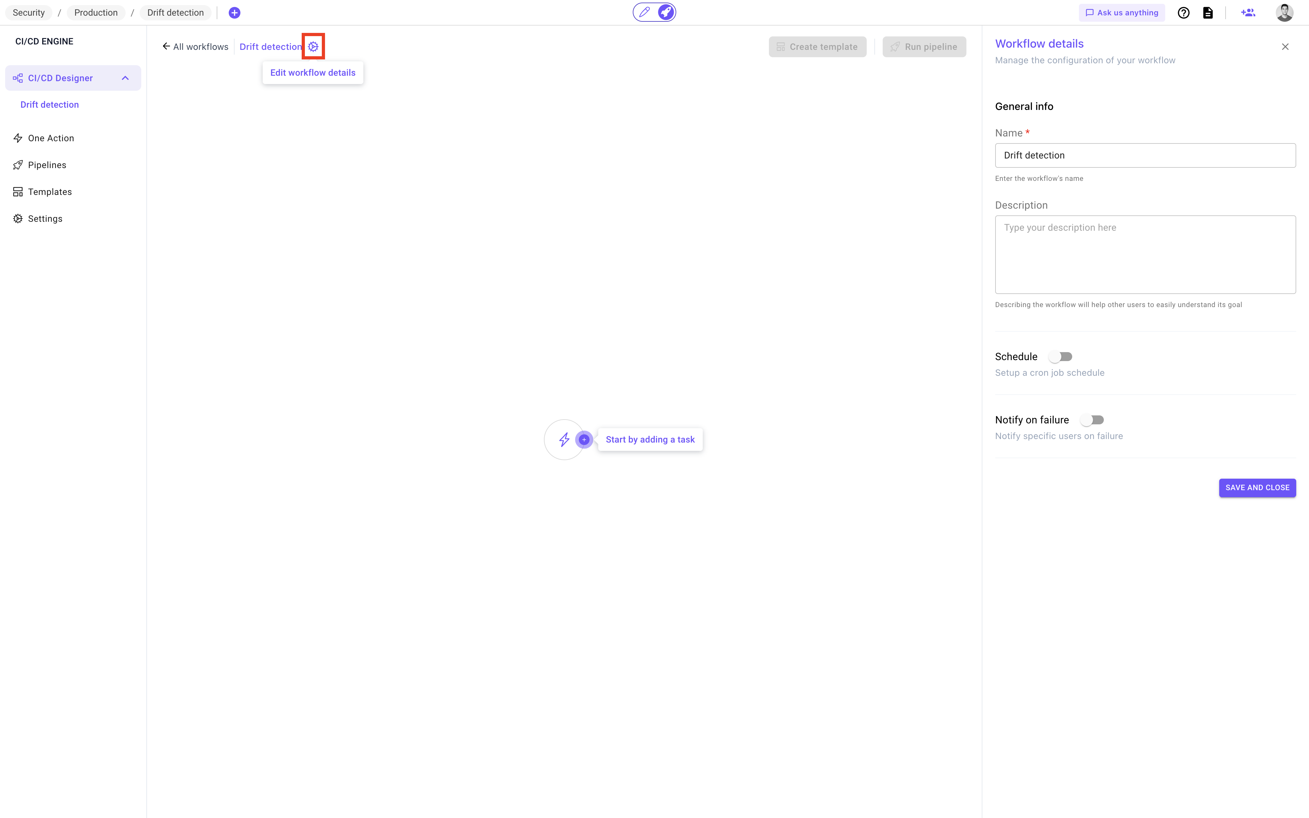
Task: Enable the Notify on failure toggle
Action: pyautogui.click(x=1092, y=420)
